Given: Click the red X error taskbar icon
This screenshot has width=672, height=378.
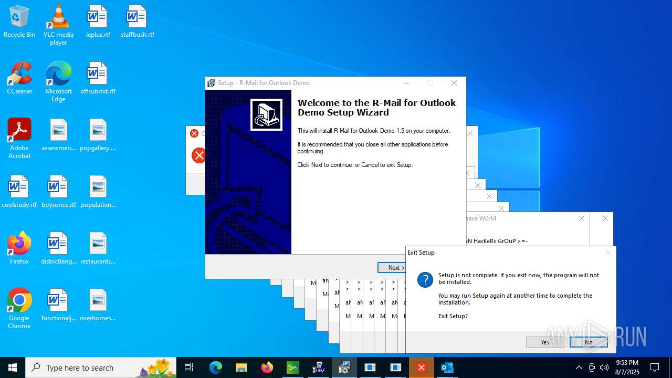Looking at the screenshot, I should (421, 367).
